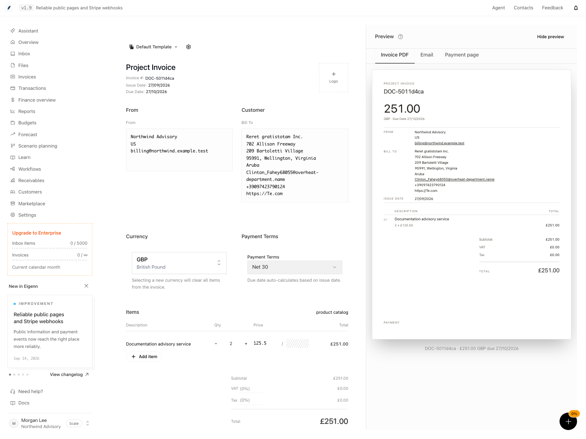Screen dimensions: 586x439
Task: Click the Logo upload box
Action: coord(334,78)
